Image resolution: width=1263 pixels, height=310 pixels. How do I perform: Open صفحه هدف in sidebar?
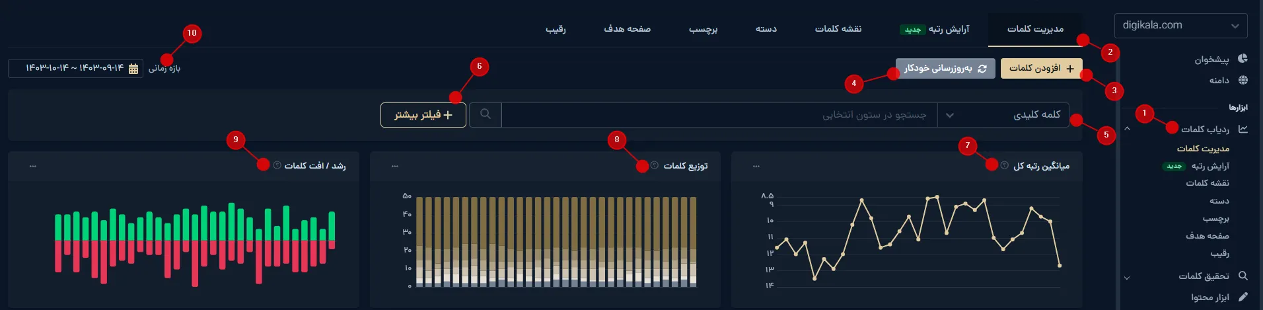point(1208,236)
